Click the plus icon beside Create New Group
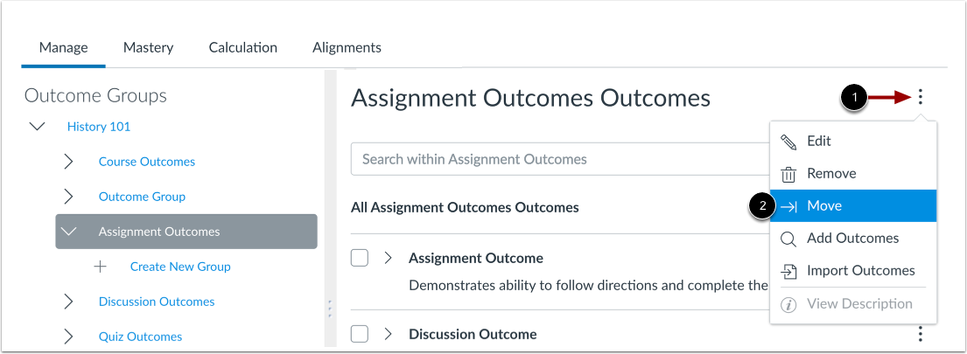The image size is (967, 354). (101, 267)
